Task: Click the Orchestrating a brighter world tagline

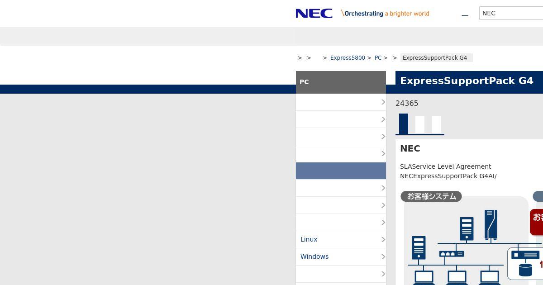Action: 385,14
